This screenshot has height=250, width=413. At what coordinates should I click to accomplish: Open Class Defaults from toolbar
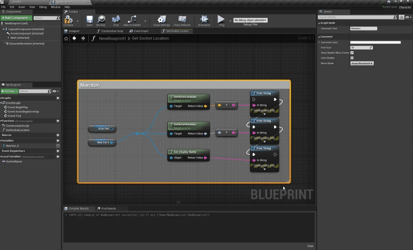[182, 21]
